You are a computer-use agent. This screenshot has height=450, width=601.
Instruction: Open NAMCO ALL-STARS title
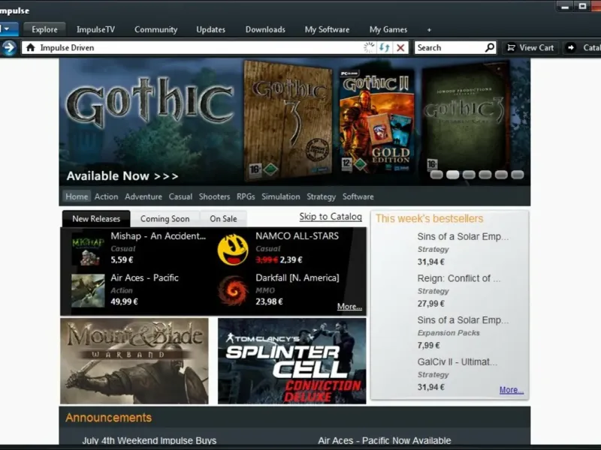click(x=297, y=236)
